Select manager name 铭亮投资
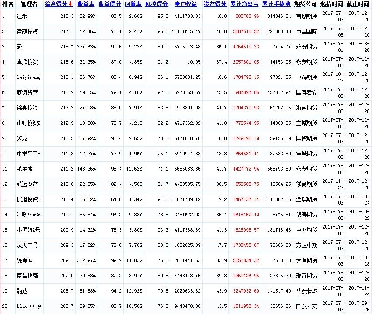This screenshot has width=372, height=314. (x=27, y=108)
